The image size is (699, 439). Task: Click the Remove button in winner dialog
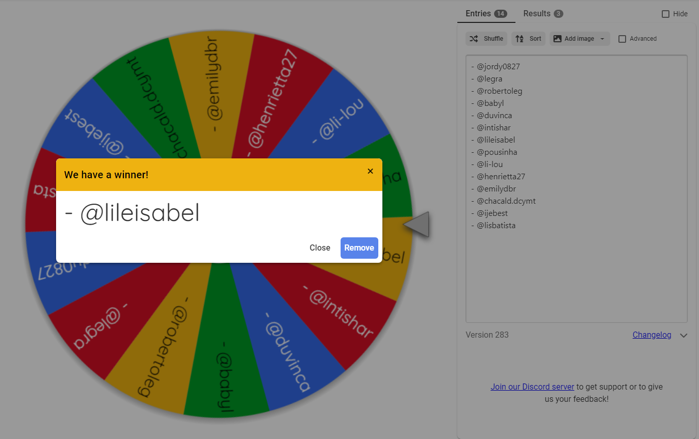coord(359,248)
